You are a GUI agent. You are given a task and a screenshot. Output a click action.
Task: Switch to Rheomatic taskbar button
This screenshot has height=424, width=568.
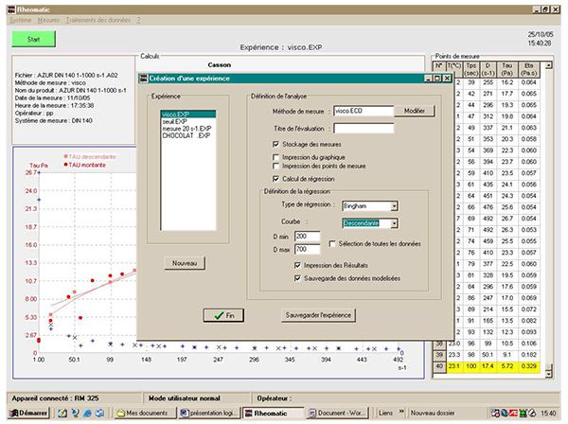(274, 413)
